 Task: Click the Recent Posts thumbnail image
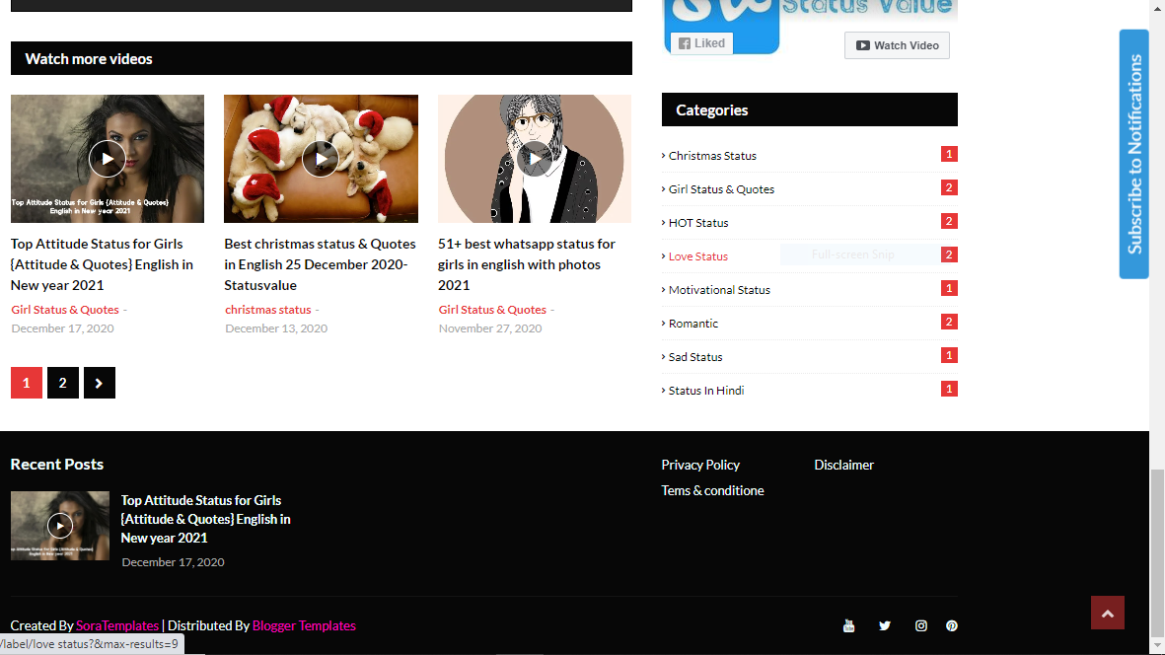coord(60,526)
